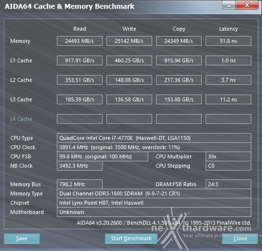
Task: Click the Memory Latency value 51.8 ns
Action: pos(228,41)
